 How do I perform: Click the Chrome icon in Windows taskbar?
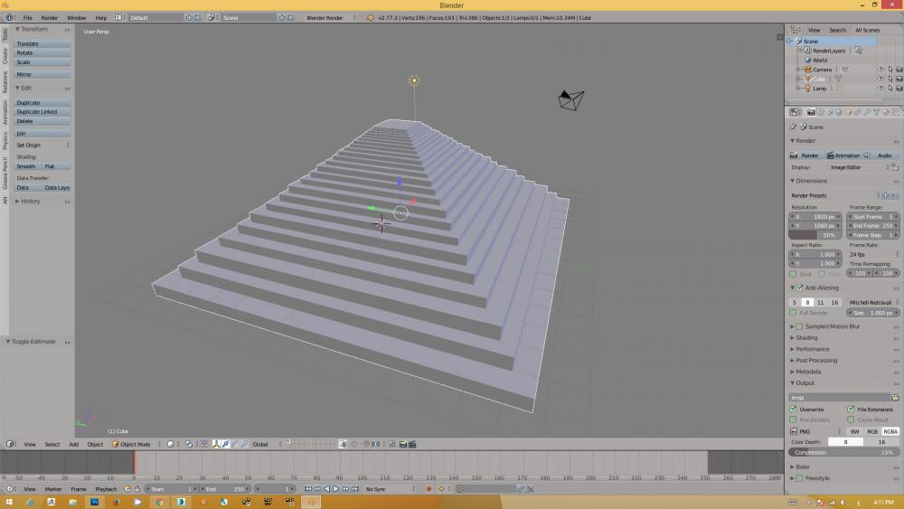(x=159, y=502)
